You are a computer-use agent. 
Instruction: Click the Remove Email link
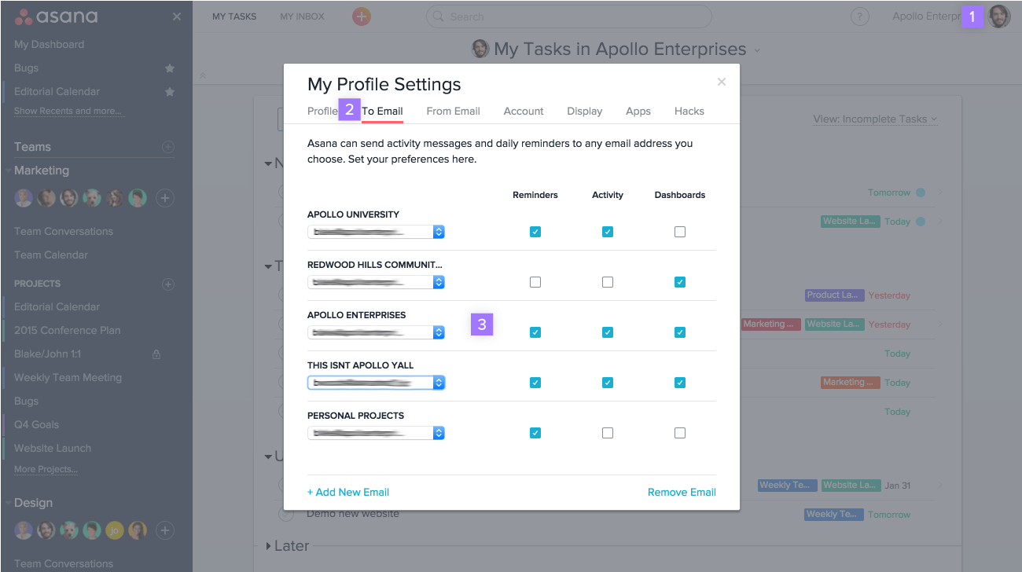coord(682,492)
